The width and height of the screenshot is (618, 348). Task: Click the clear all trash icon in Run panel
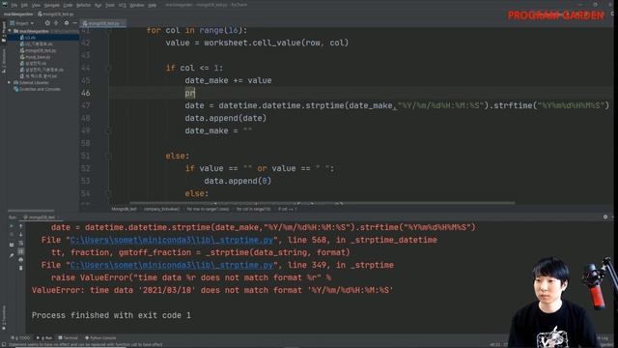click(21, 268)
